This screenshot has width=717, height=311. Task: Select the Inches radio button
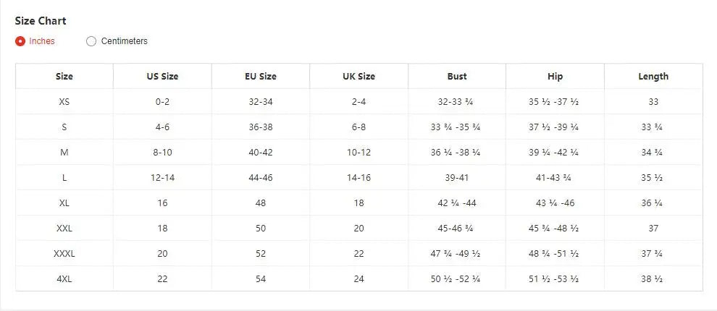(x=20, y=41)
